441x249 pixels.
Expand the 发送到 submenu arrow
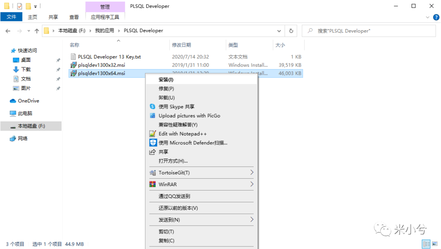(x=252, y=220)
